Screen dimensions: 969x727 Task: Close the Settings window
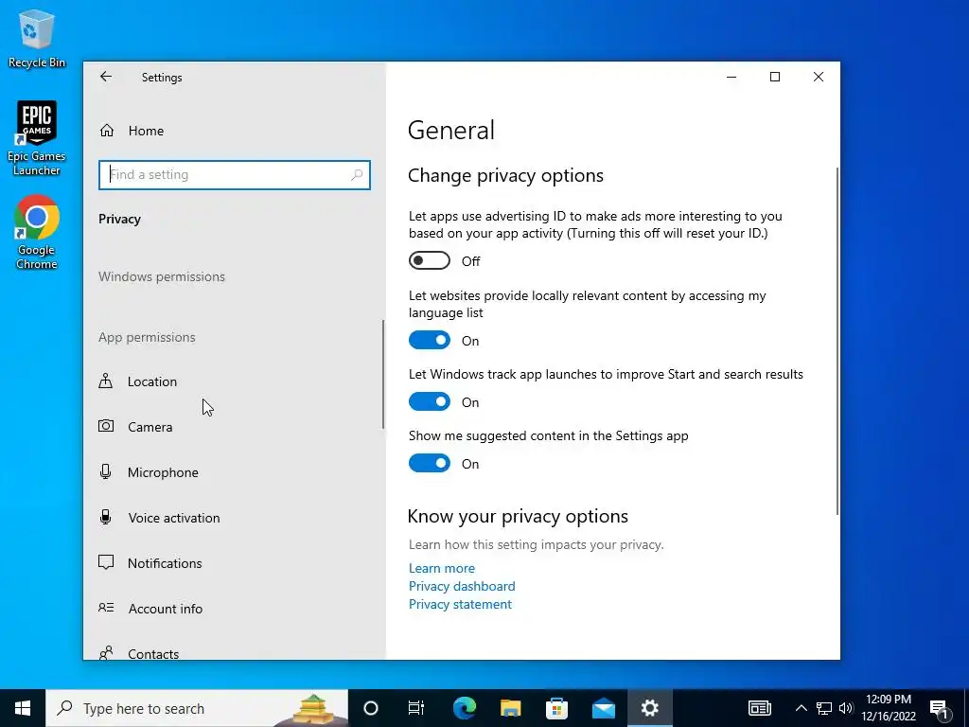[x=819, y=77]
